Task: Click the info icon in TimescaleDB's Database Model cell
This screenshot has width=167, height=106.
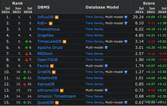Action: 126,42
